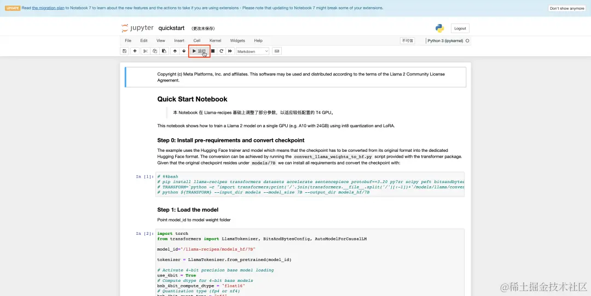Open the Widgets menu

237,40
